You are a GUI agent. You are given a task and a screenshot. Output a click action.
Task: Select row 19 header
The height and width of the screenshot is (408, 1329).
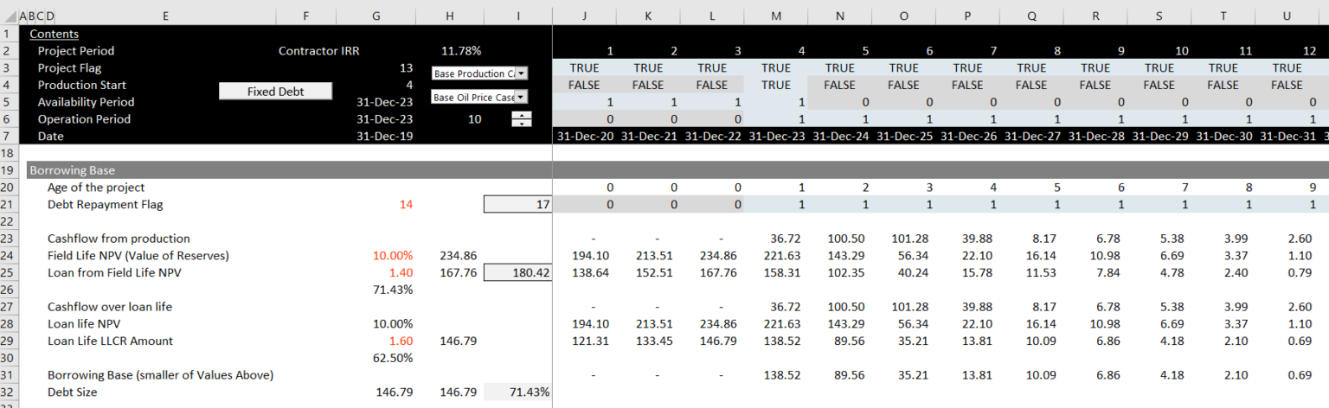point(9,170)
